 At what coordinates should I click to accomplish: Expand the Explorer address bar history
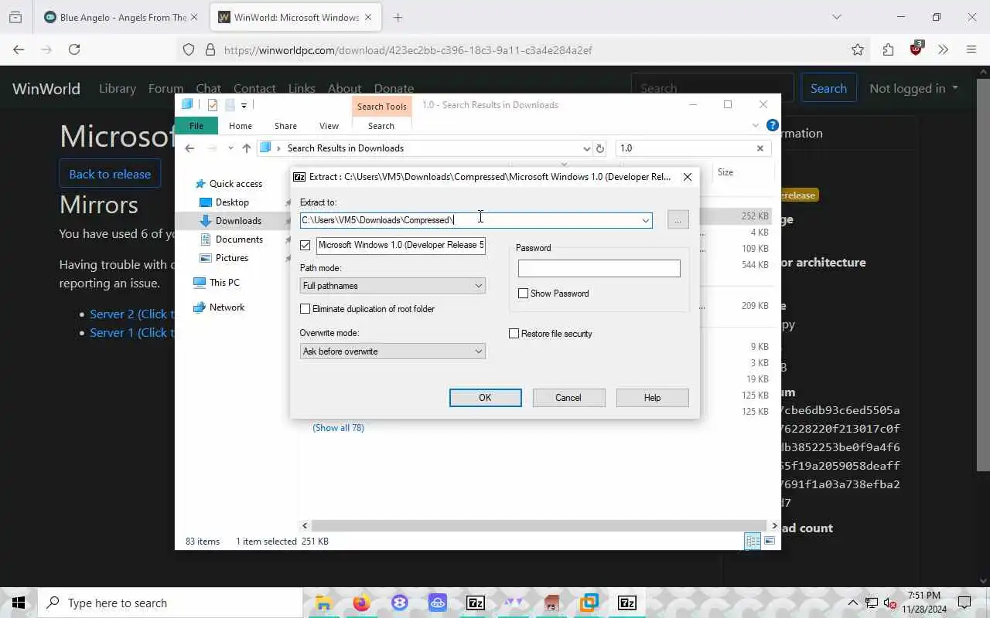pyautogui.click(x=586, y=148)
